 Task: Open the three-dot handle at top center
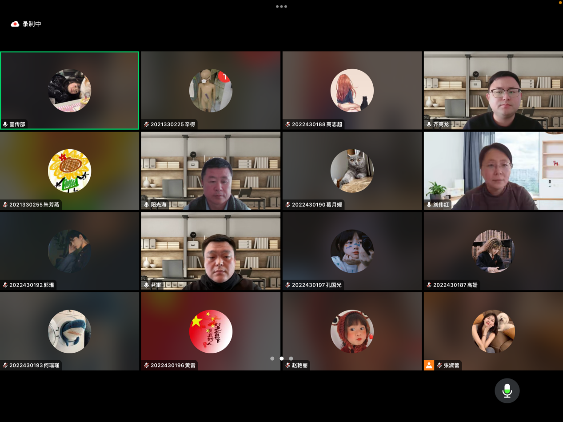click(281, 7)
